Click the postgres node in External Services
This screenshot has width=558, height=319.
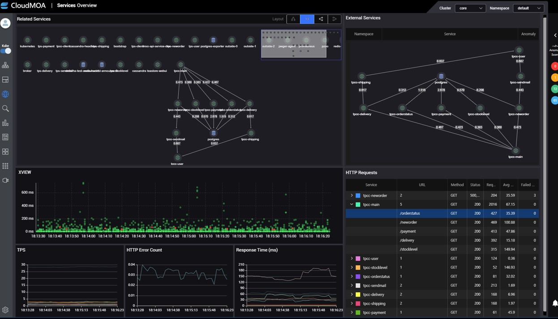[x=441, y=77]
